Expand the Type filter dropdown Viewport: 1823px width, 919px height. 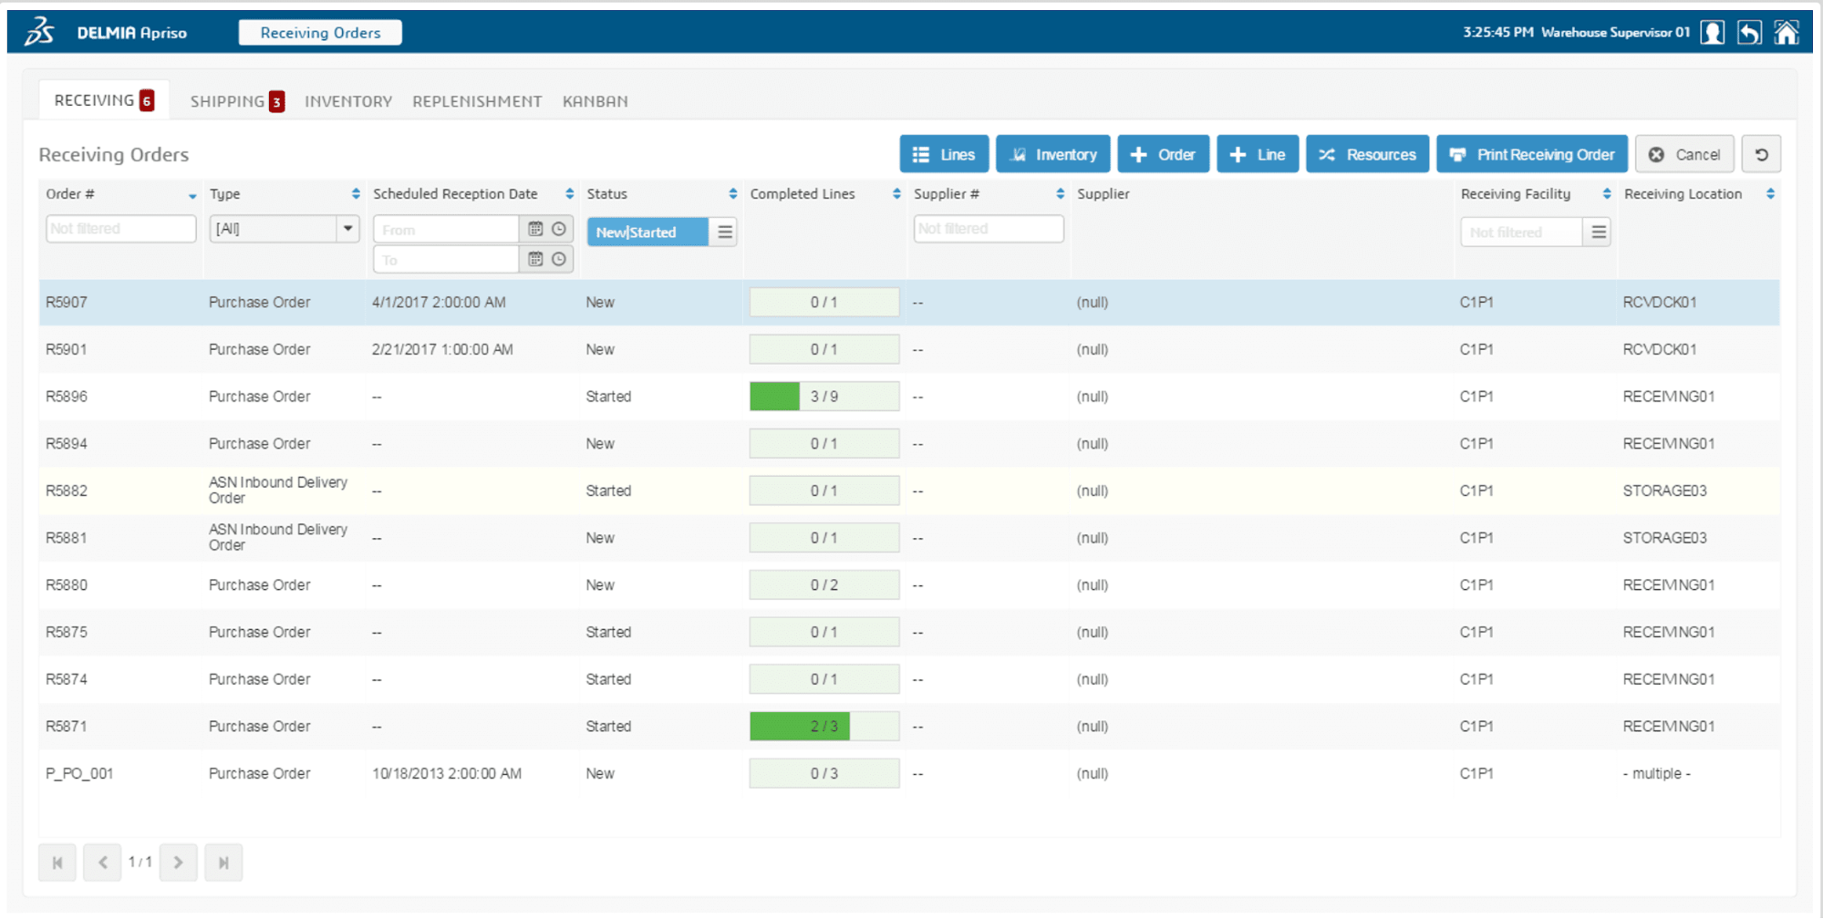347,229
